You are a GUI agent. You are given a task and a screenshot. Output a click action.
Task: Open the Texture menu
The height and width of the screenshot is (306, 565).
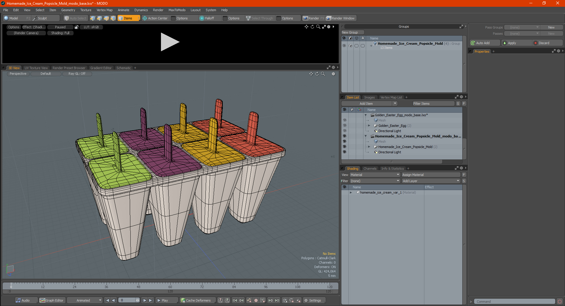(x=86, y=10)
